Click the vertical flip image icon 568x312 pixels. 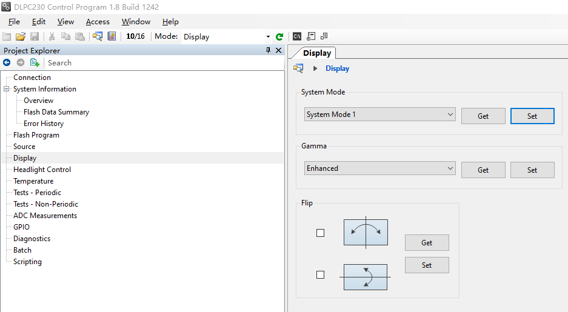366,277
